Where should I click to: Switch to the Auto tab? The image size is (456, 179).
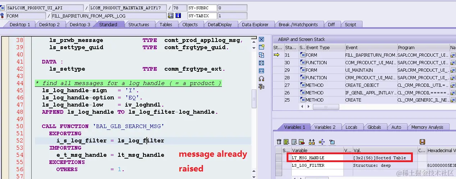396,127
